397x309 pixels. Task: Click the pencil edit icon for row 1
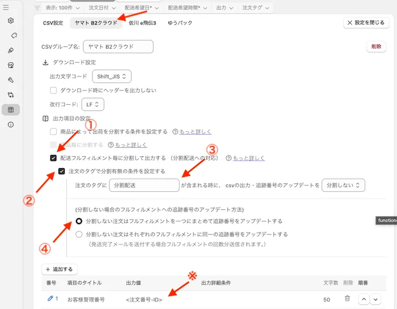49,298
